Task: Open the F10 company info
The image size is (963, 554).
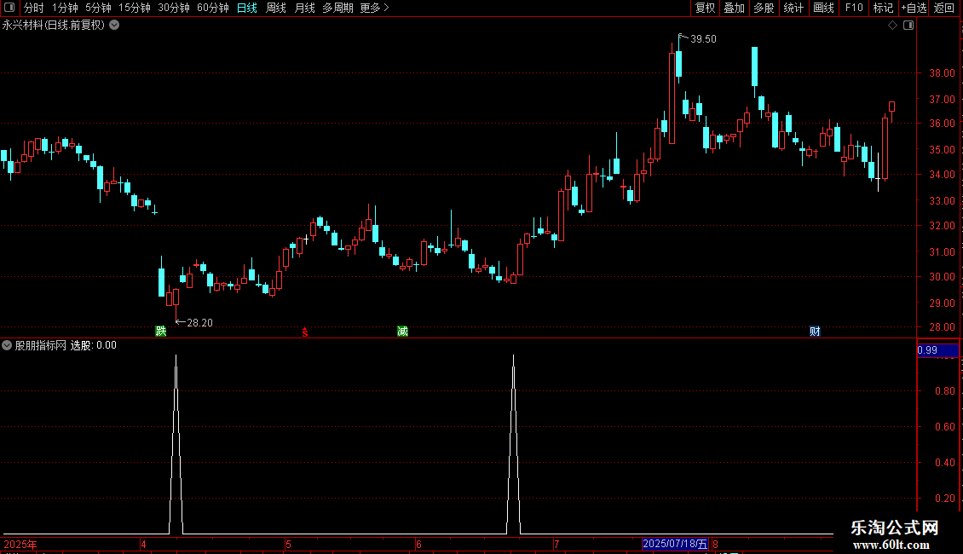Action: (854, 8)
